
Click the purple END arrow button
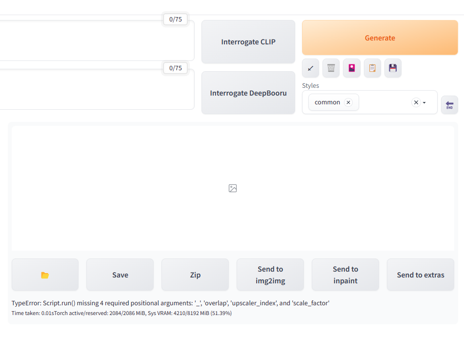[x=449, y=105]
